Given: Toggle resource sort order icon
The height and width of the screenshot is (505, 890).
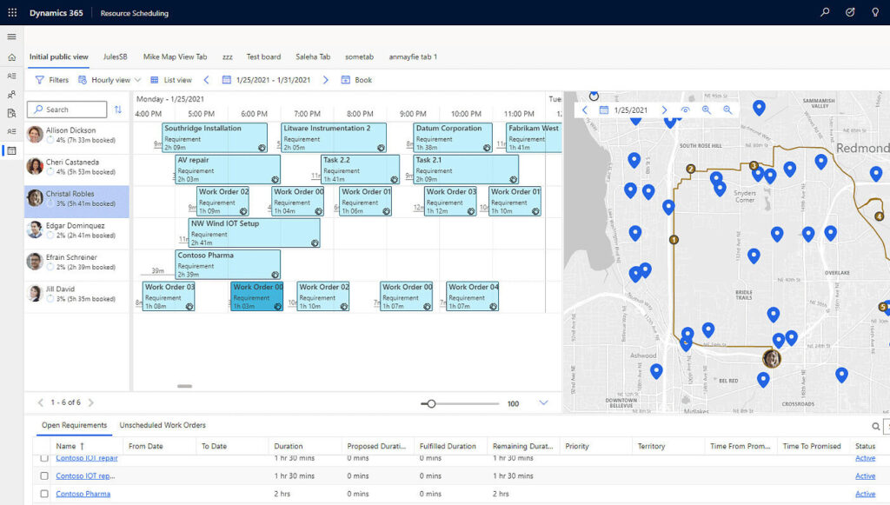Looking at the screenshot, I should tap(118, 110).
